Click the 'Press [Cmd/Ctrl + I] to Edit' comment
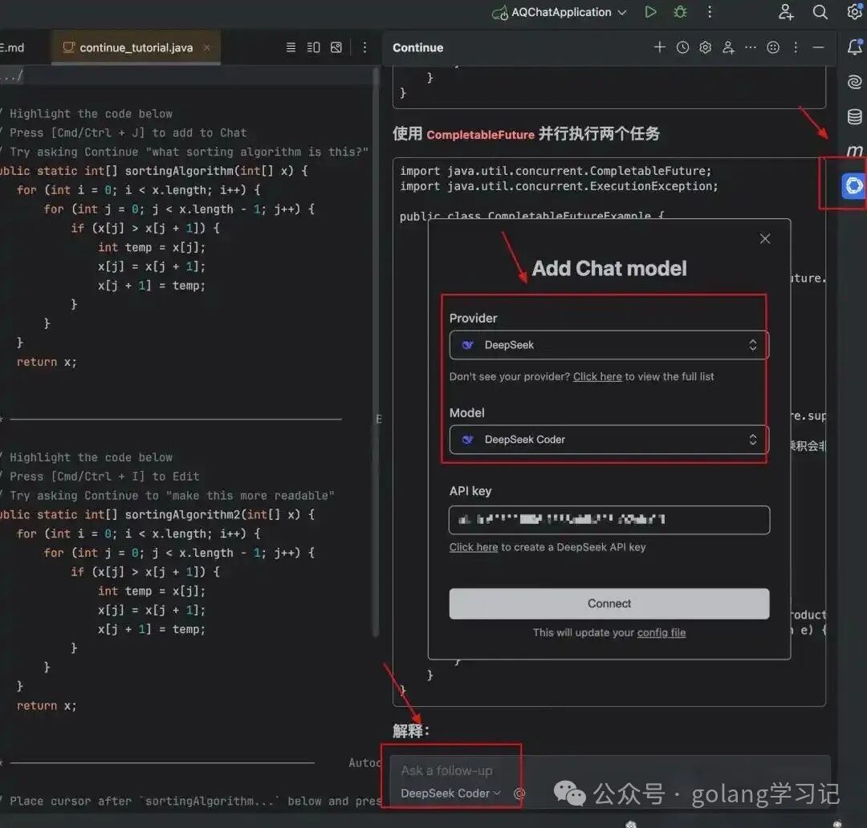This screenshot has width=867, height=828. click(104, 477)
